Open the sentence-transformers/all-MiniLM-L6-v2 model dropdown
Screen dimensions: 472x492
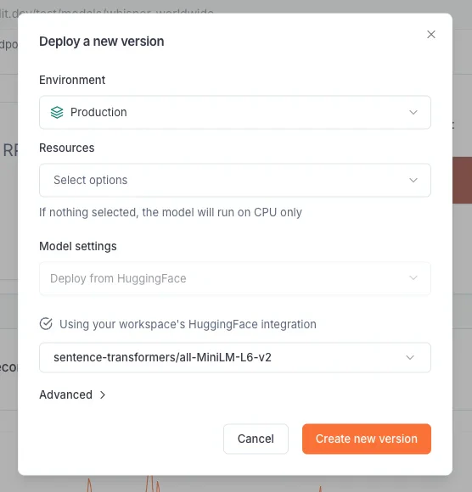[x=235, y=357]
